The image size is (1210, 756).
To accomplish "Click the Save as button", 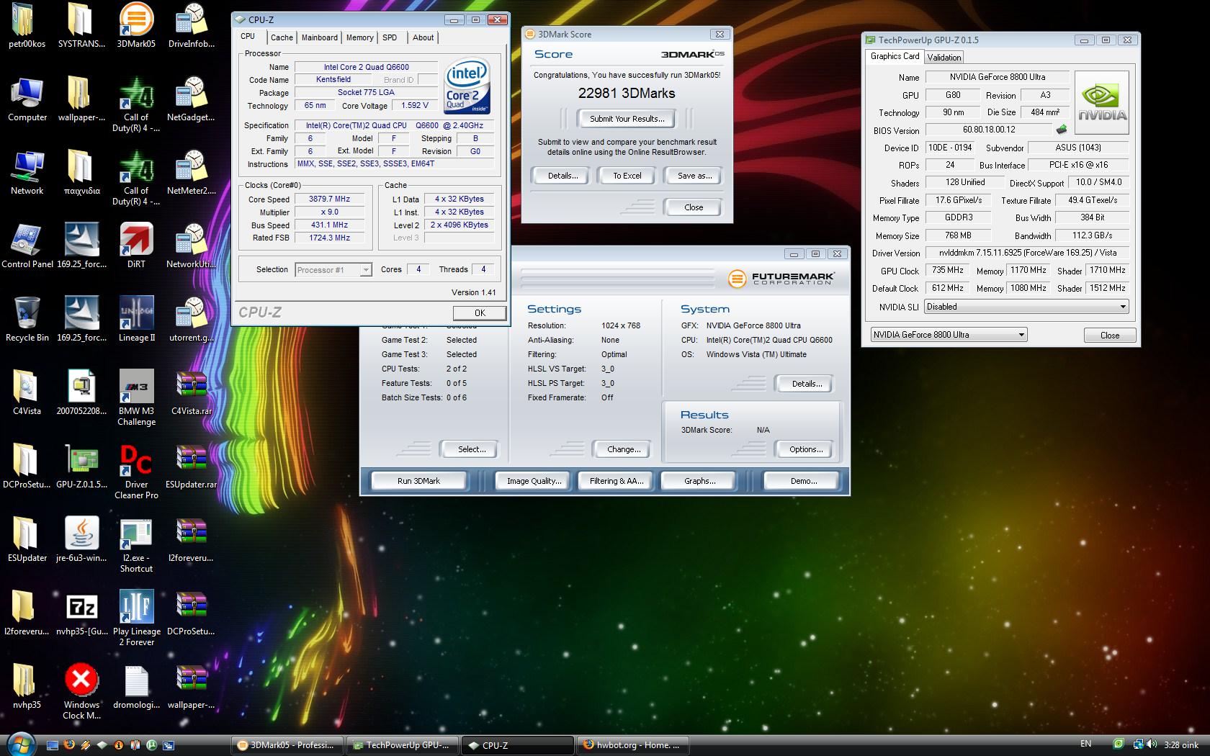I will click(694, 176).
